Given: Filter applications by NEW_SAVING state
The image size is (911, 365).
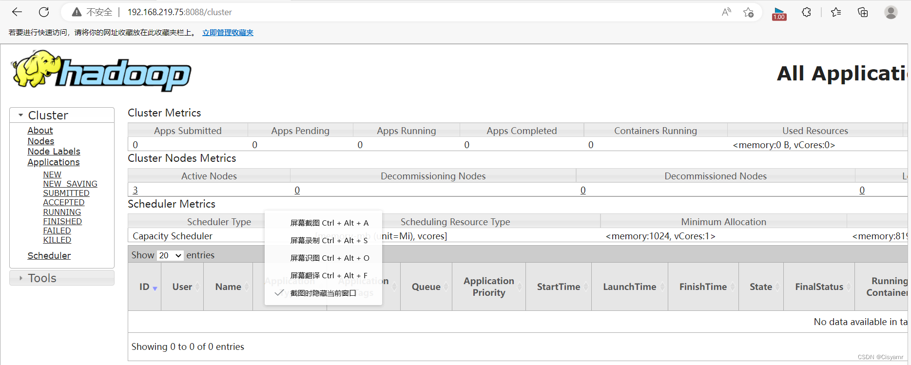Looking at the screenshot, I should (x=70, y=184).
